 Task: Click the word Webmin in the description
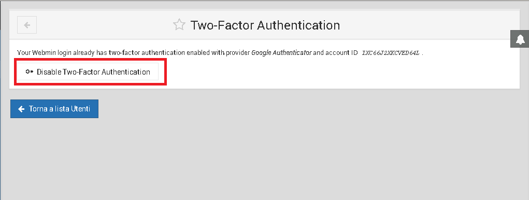coord(43,53)
